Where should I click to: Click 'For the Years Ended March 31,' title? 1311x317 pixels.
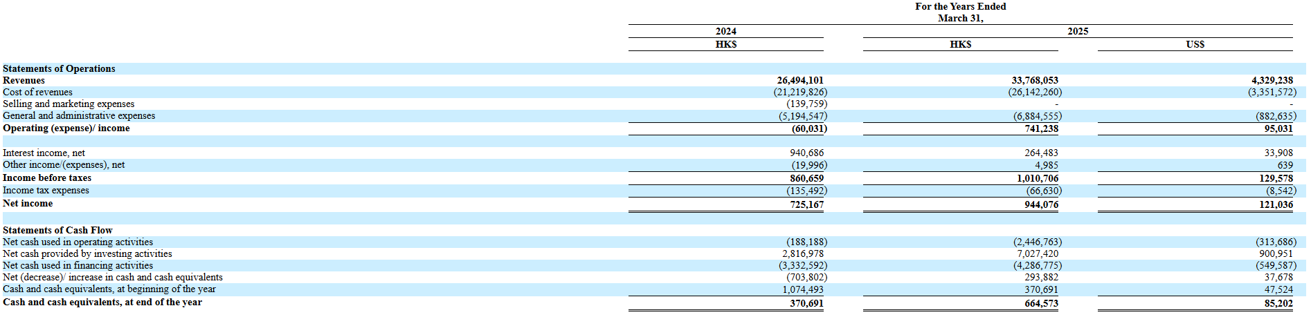tap(960, 12)
